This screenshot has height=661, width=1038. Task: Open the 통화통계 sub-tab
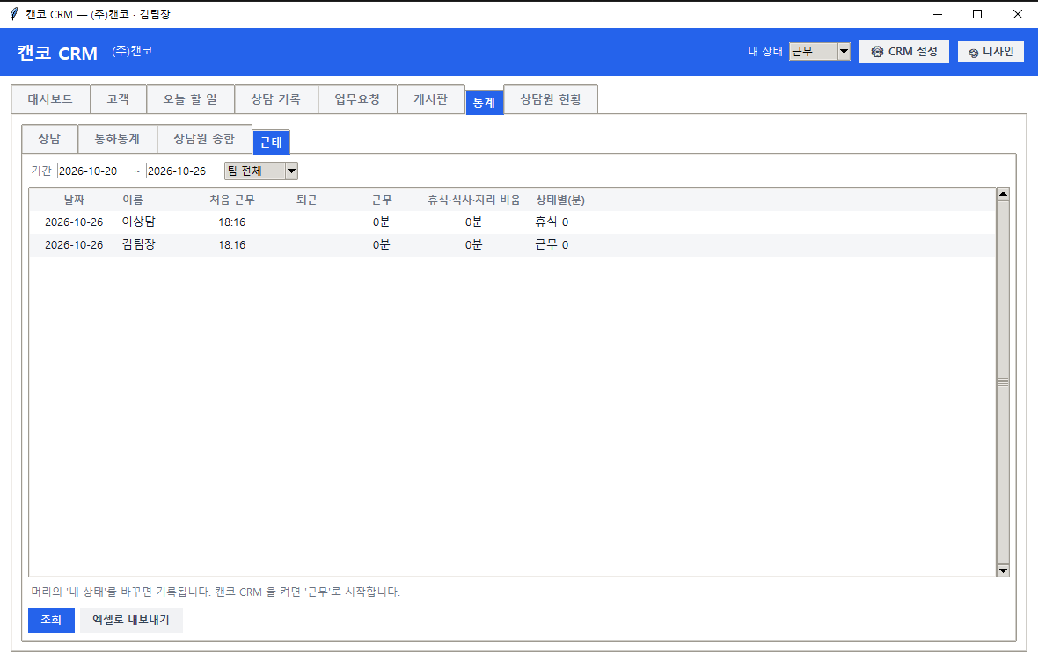(x=117, y=139)
